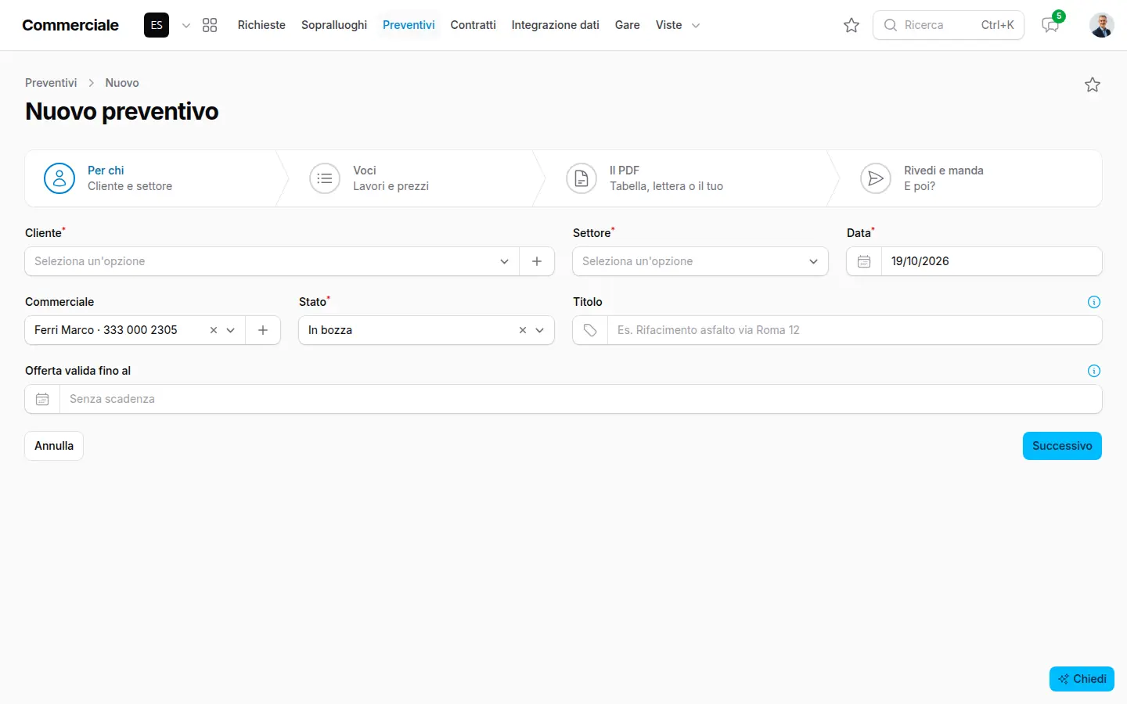Expand the Settore dropdown

tap(813, 261)
